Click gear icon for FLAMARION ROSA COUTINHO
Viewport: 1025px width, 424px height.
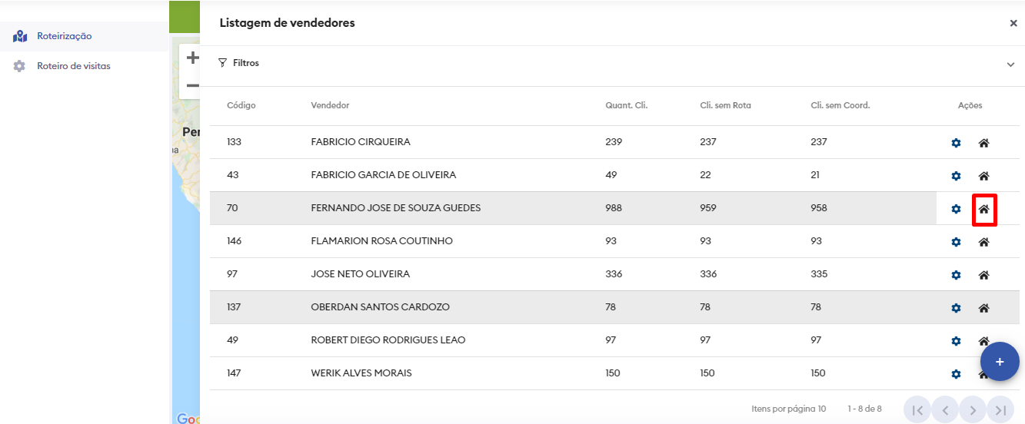pyautogui.click(x=956, y=242)
